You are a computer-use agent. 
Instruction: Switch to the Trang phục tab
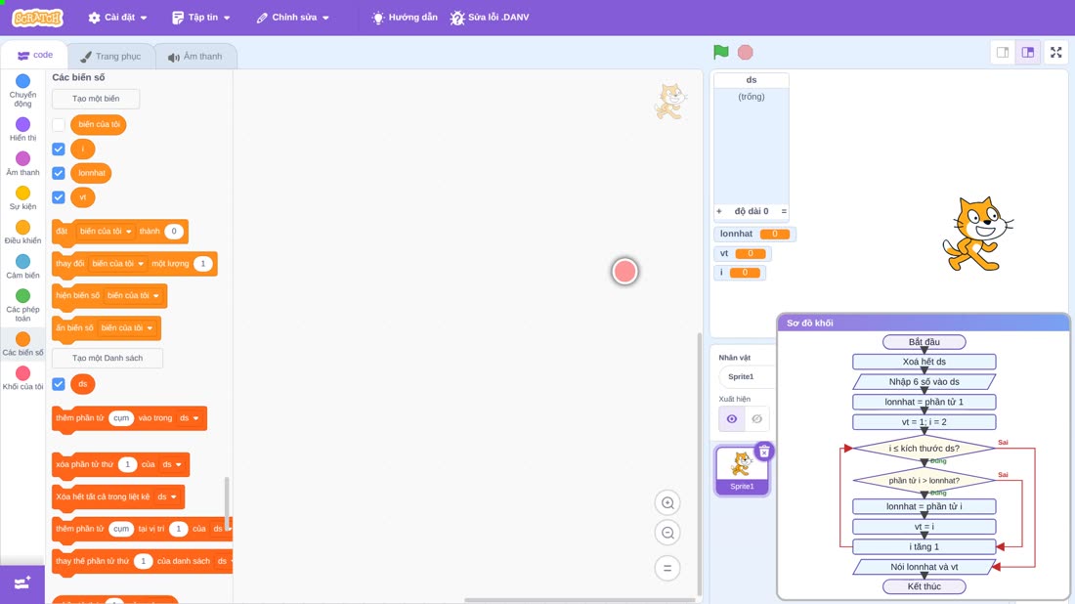coord(110,57)
